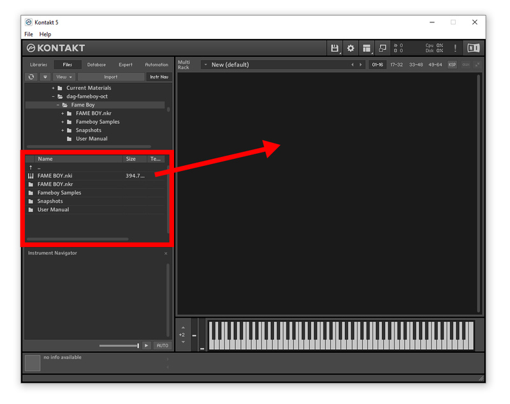Viewport: 510px width, 404px height.
Task: Open the multi preset dropdown arrow
Action: [205, 64]
